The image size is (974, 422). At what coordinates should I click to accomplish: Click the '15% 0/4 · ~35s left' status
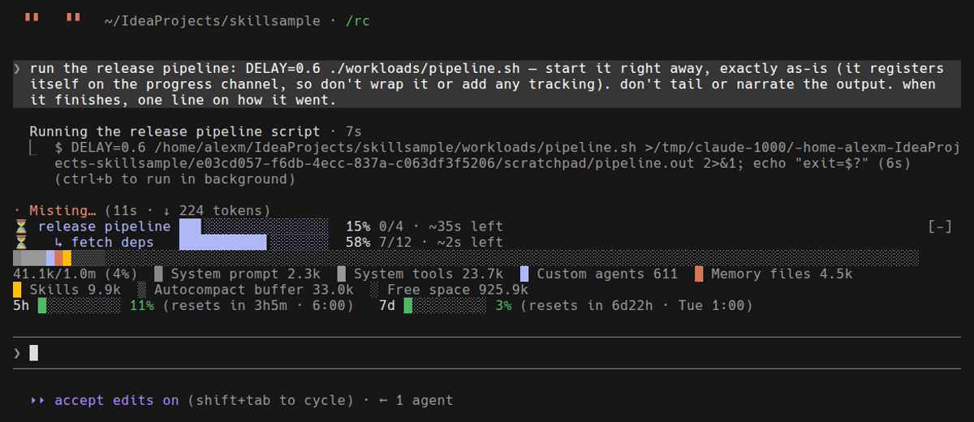[x=425, y=226]
